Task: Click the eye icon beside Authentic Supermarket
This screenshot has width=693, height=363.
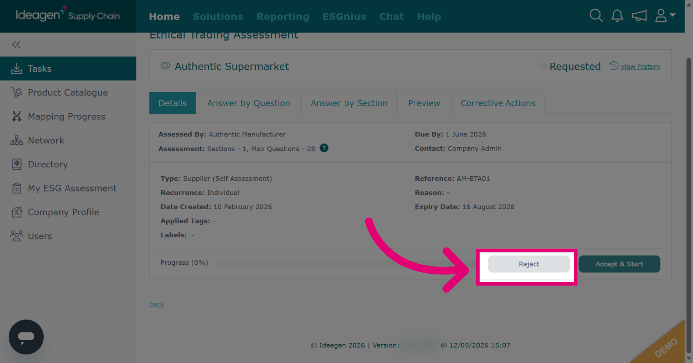Action: pos(165,66)
